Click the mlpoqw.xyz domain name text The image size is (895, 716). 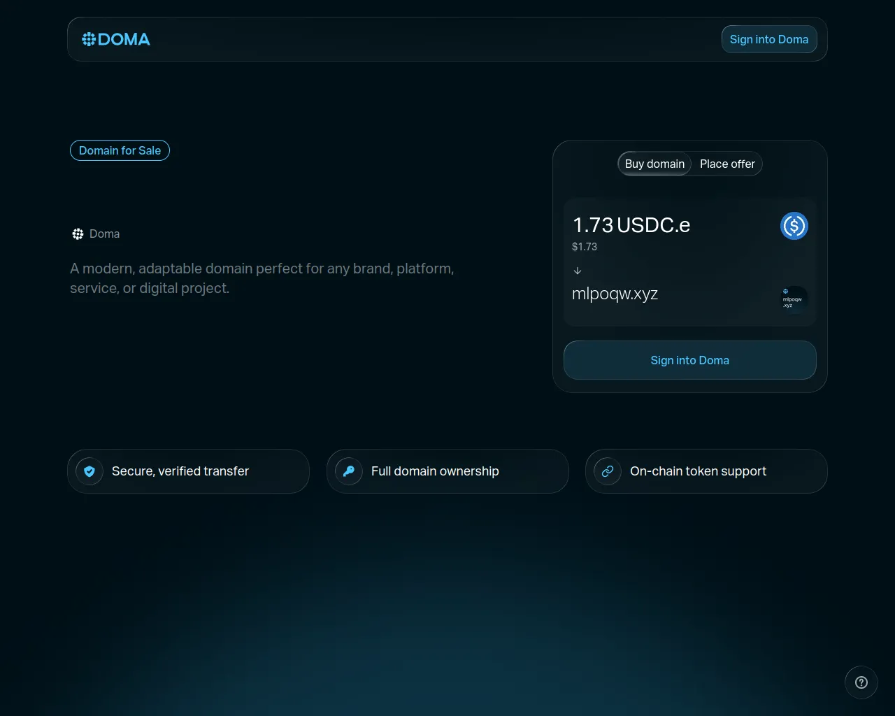click(x=615, y=294)
